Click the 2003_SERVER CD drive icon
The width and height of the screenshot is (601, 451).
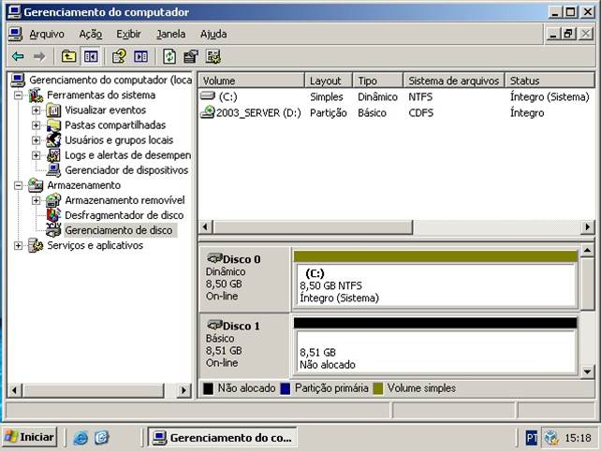coord(208,112)
